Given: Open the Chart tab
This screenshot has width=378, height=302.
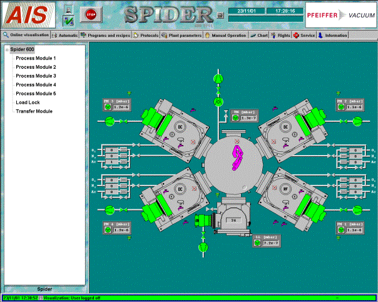Looking at the screenshot, I should [260, 36].
